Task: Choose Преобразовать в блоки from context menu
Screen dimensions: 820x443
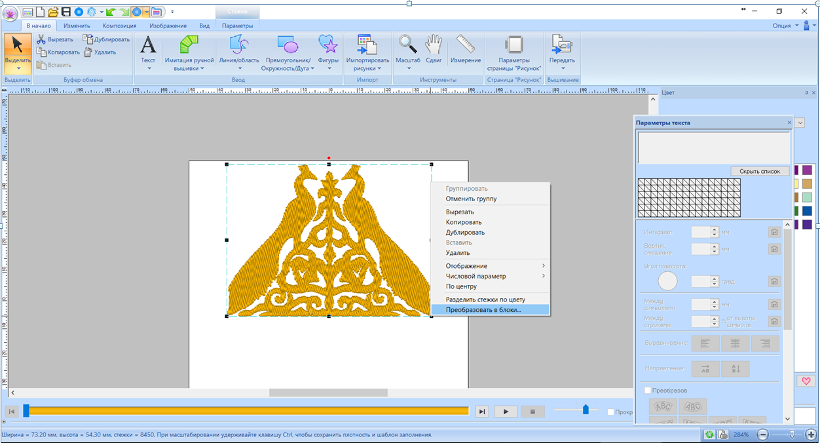Action: (483, 309)
